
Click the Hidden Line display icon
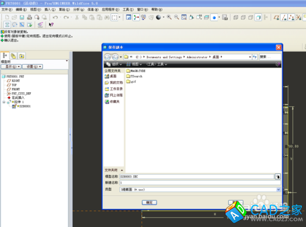[x=243, y=18]
